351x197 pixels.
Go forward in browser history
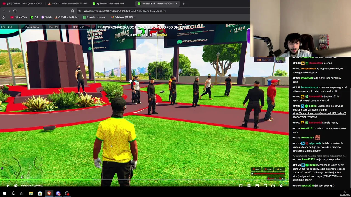[9, 11]
